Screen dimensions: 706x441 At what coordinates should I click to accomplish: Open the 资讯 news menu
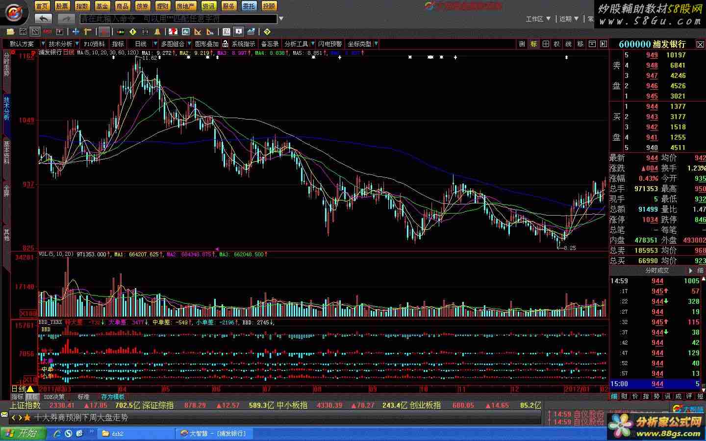tap(209, 6)
